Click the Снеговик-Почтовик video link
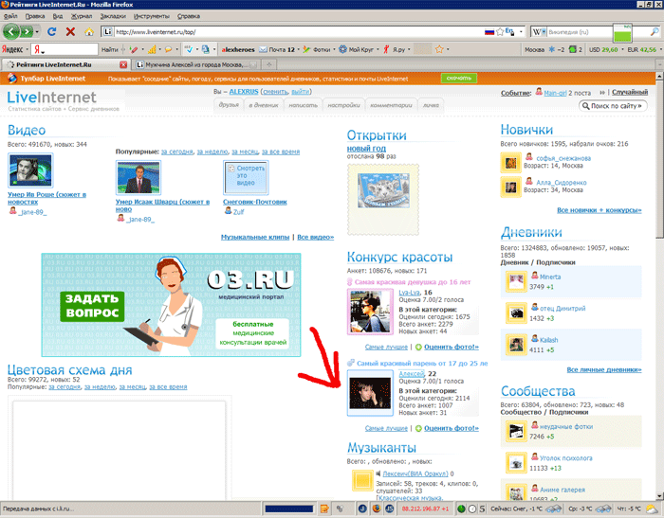Image resolution: width=664 pixels, height=518 pixels. tap(254, 202)
